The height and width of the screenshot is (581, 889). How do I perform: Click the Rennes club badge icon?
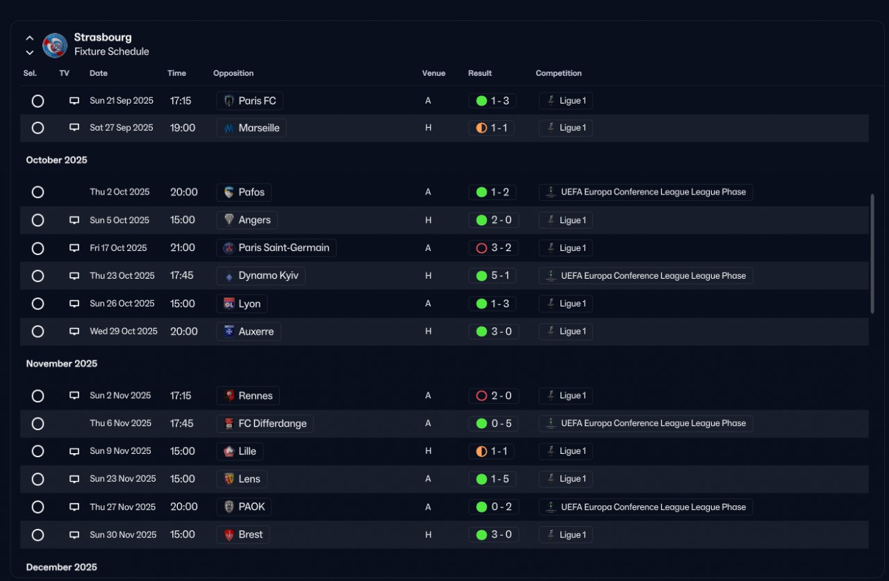point(229,395)
